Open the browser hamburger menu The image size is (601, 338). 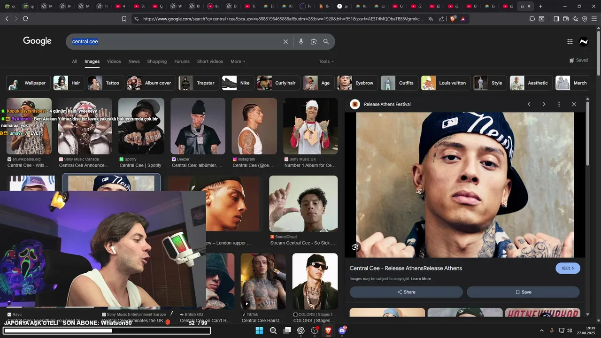coord(594,19)
